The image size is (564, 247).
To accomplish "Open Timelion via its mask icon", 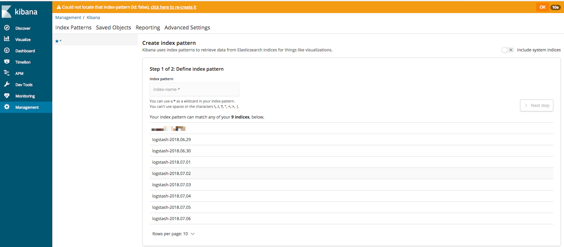I will tap(7, 62).
